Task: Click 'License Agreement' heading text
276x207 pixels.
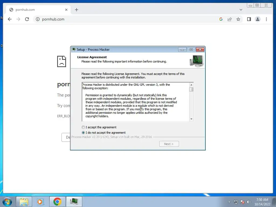Action: tap(92, 57)
